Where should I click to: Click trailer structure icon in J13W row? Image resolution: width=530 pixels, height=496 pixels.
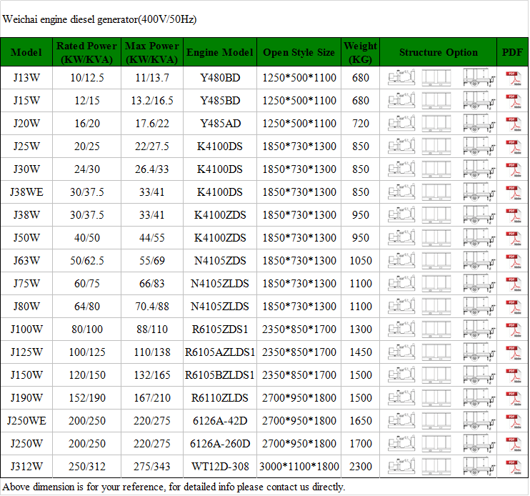click(x=479, y=78)
